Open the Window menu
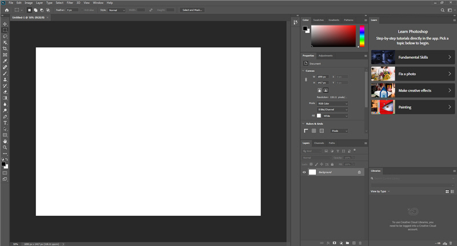457x246 pixels. click(98, 3)
